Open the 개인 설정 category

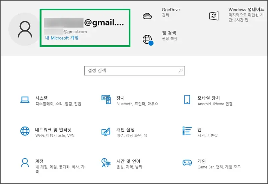(124, 132)
